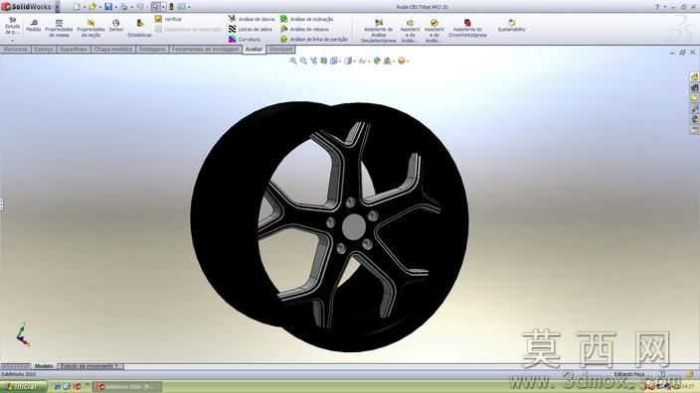Click the Sensor tool

pos(116,26)
